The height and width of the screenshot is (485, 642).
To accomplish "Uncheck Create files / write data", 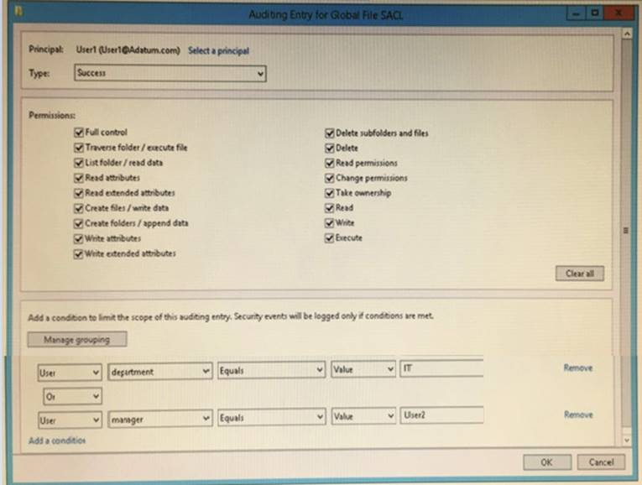I will (x=80, y=208).
